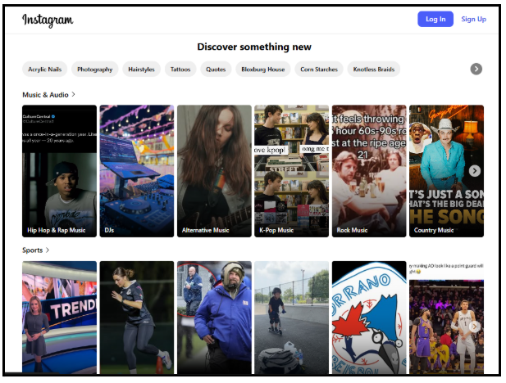506x383 pixels.
Task: Open the Hip Hop & Rap Music card
Action: [59, 171]
